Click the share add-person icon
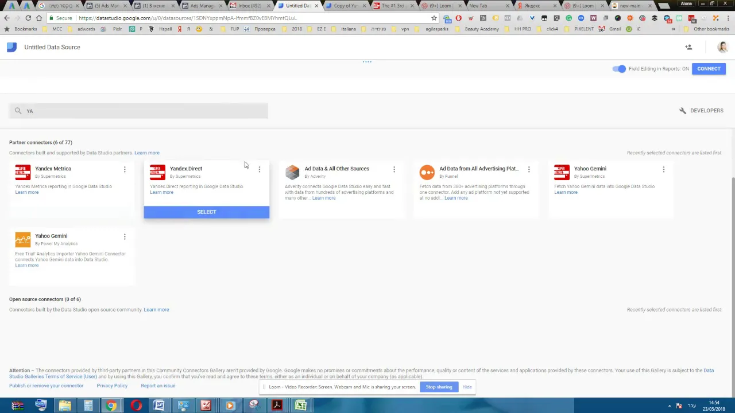This screenshot has width=735, height=413. [x=688, y=47]
